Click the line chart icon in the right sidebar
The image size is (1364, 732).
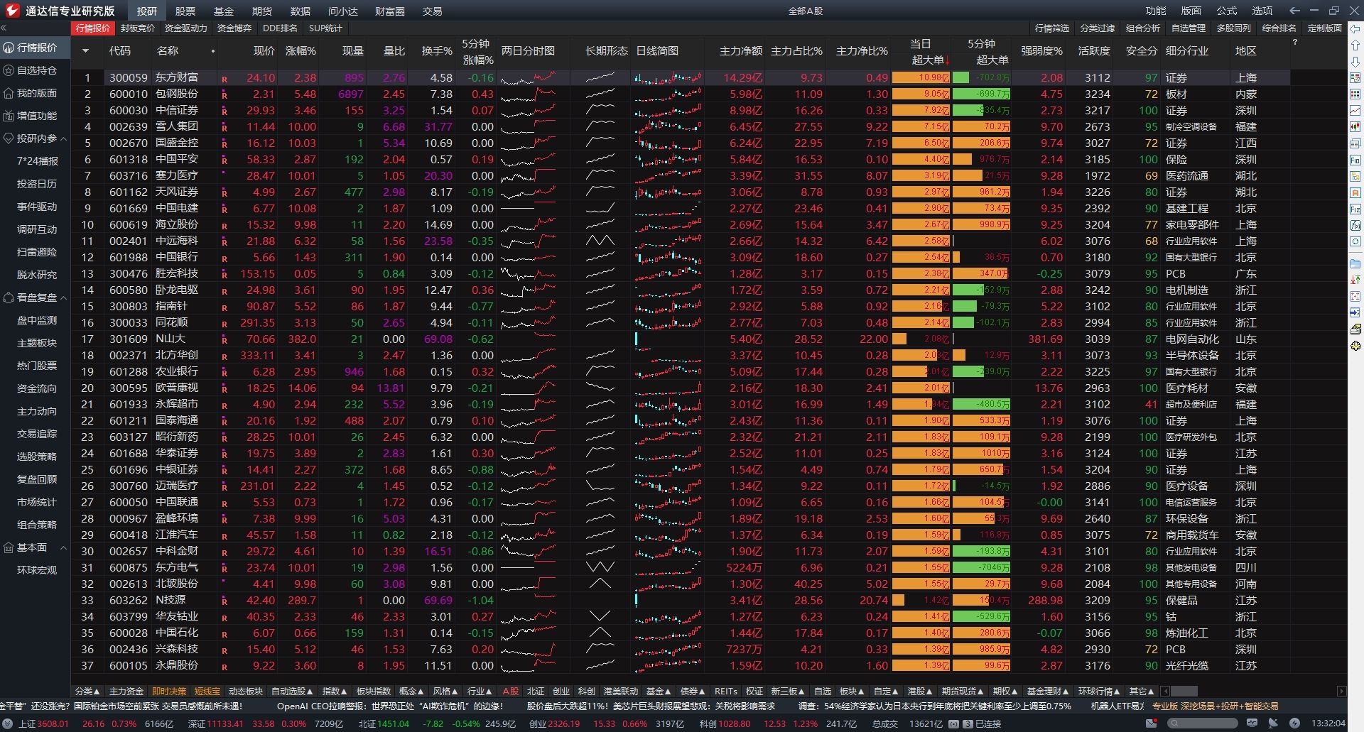click(1357, 108)
